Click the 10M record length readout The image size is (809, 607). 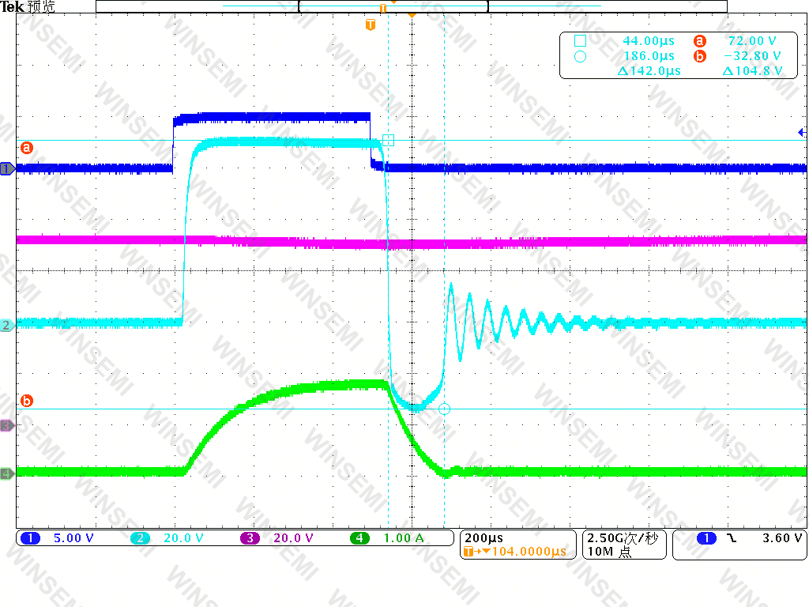pos(609,551)
